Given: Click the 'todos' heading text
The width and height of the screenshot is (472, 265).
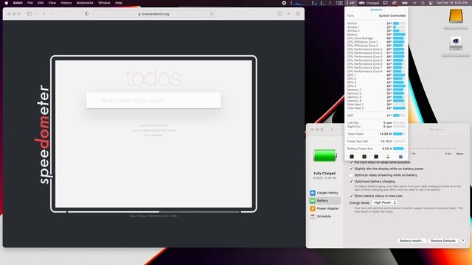Looking at the screenshot, I should point(153,78).
